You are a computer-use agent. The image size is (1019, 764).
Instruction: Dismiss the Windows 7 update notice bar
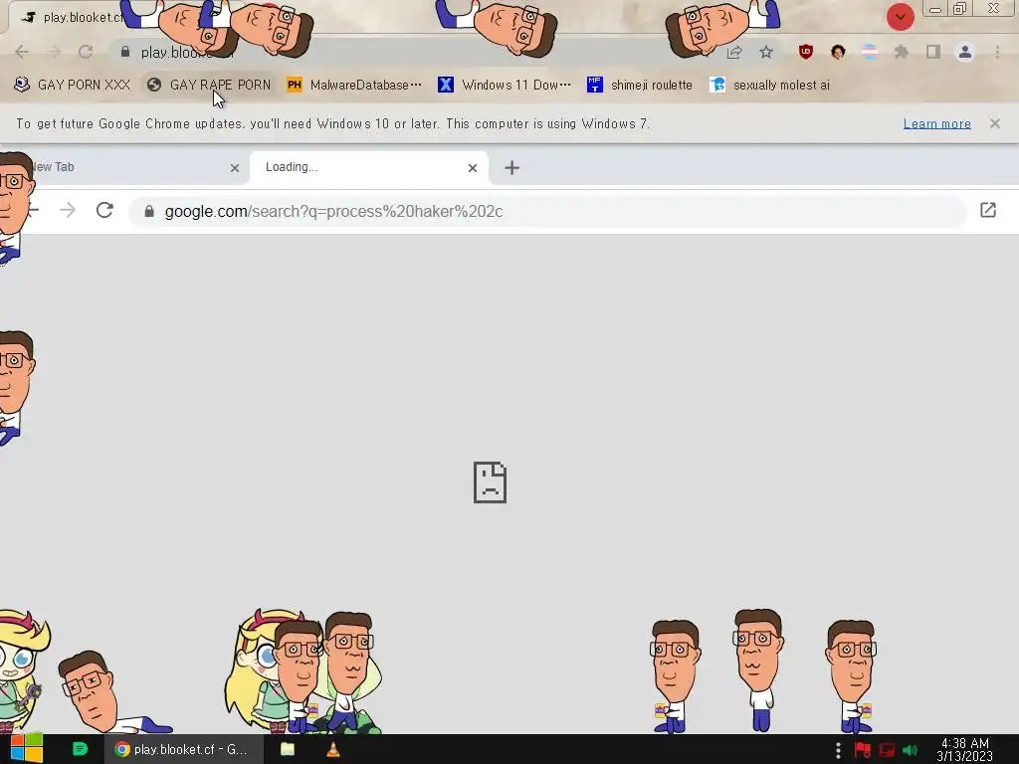[995, 123]
